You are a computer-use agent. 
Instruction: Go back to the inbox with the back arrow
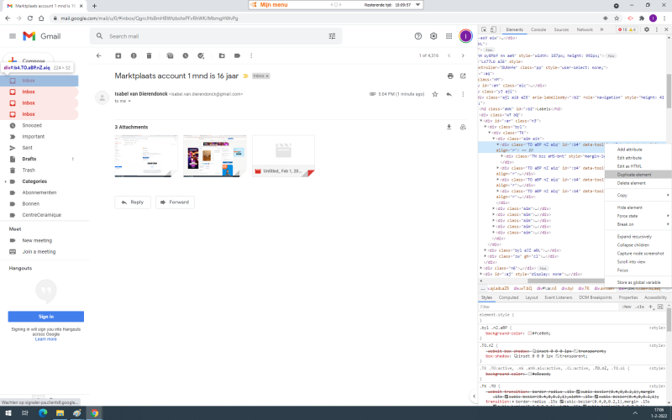tap(99, 55)
